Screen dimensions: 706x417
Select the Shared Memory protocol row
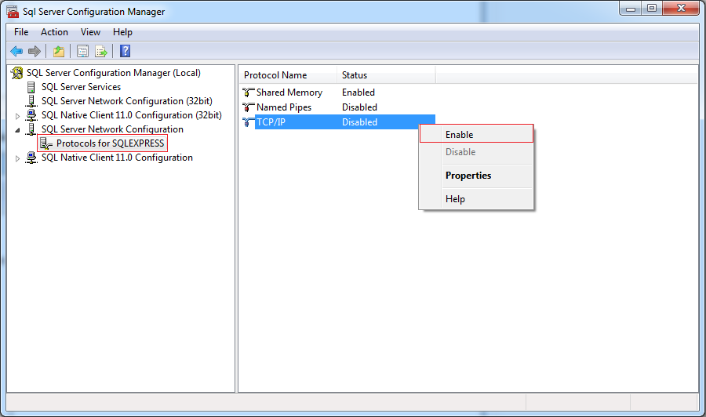click(339, 92)
